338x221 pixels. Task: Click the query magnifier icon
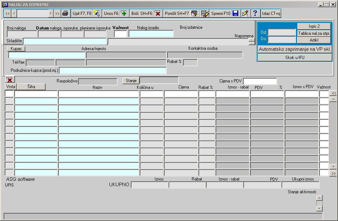(97, 14)
